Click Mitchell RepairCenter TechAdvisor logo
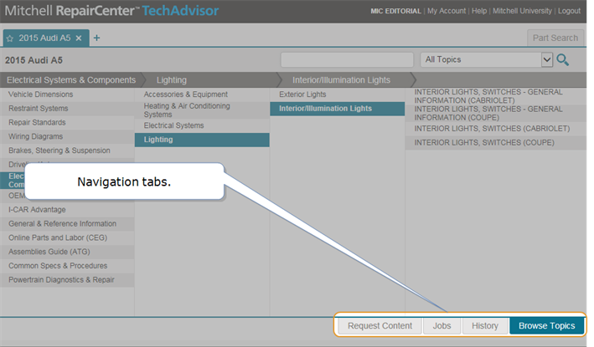The width and height of the screenshot is (594, 347). tap(111, 11)
